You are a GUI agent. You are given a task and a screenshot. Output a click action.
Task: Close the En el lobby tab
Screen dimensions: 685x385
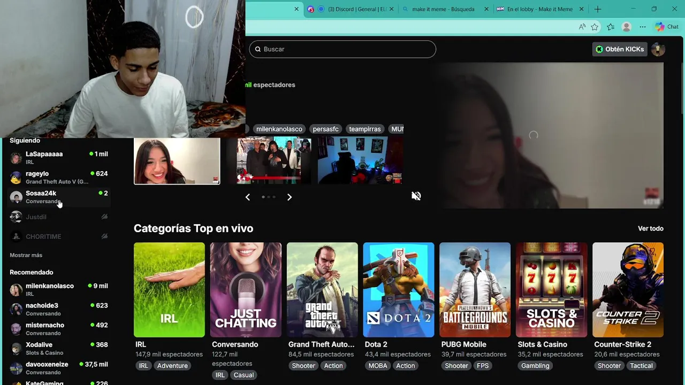[x=581, y=9]
